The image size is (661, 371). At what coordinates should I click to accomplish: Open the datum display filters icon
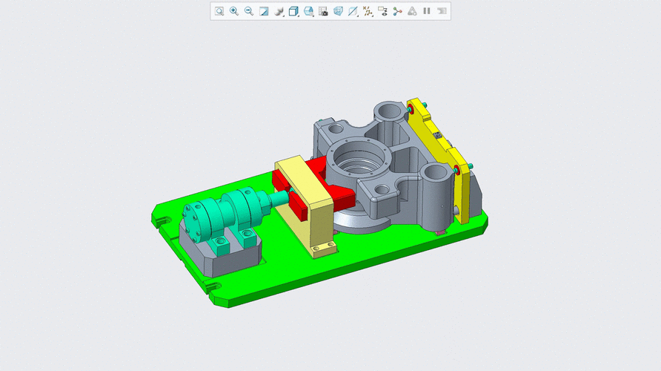[368, 11]
